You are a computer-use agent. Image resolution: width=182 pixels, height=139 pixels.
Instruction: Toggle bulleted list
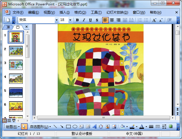[146, 20]
